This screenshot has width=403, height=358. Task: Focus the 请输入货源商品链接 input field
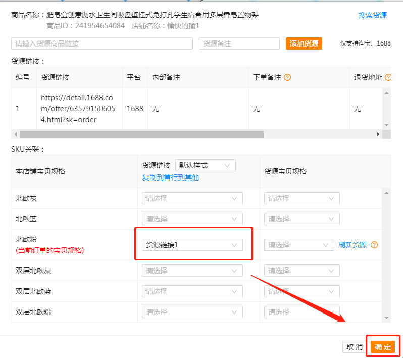click(102, 43)
